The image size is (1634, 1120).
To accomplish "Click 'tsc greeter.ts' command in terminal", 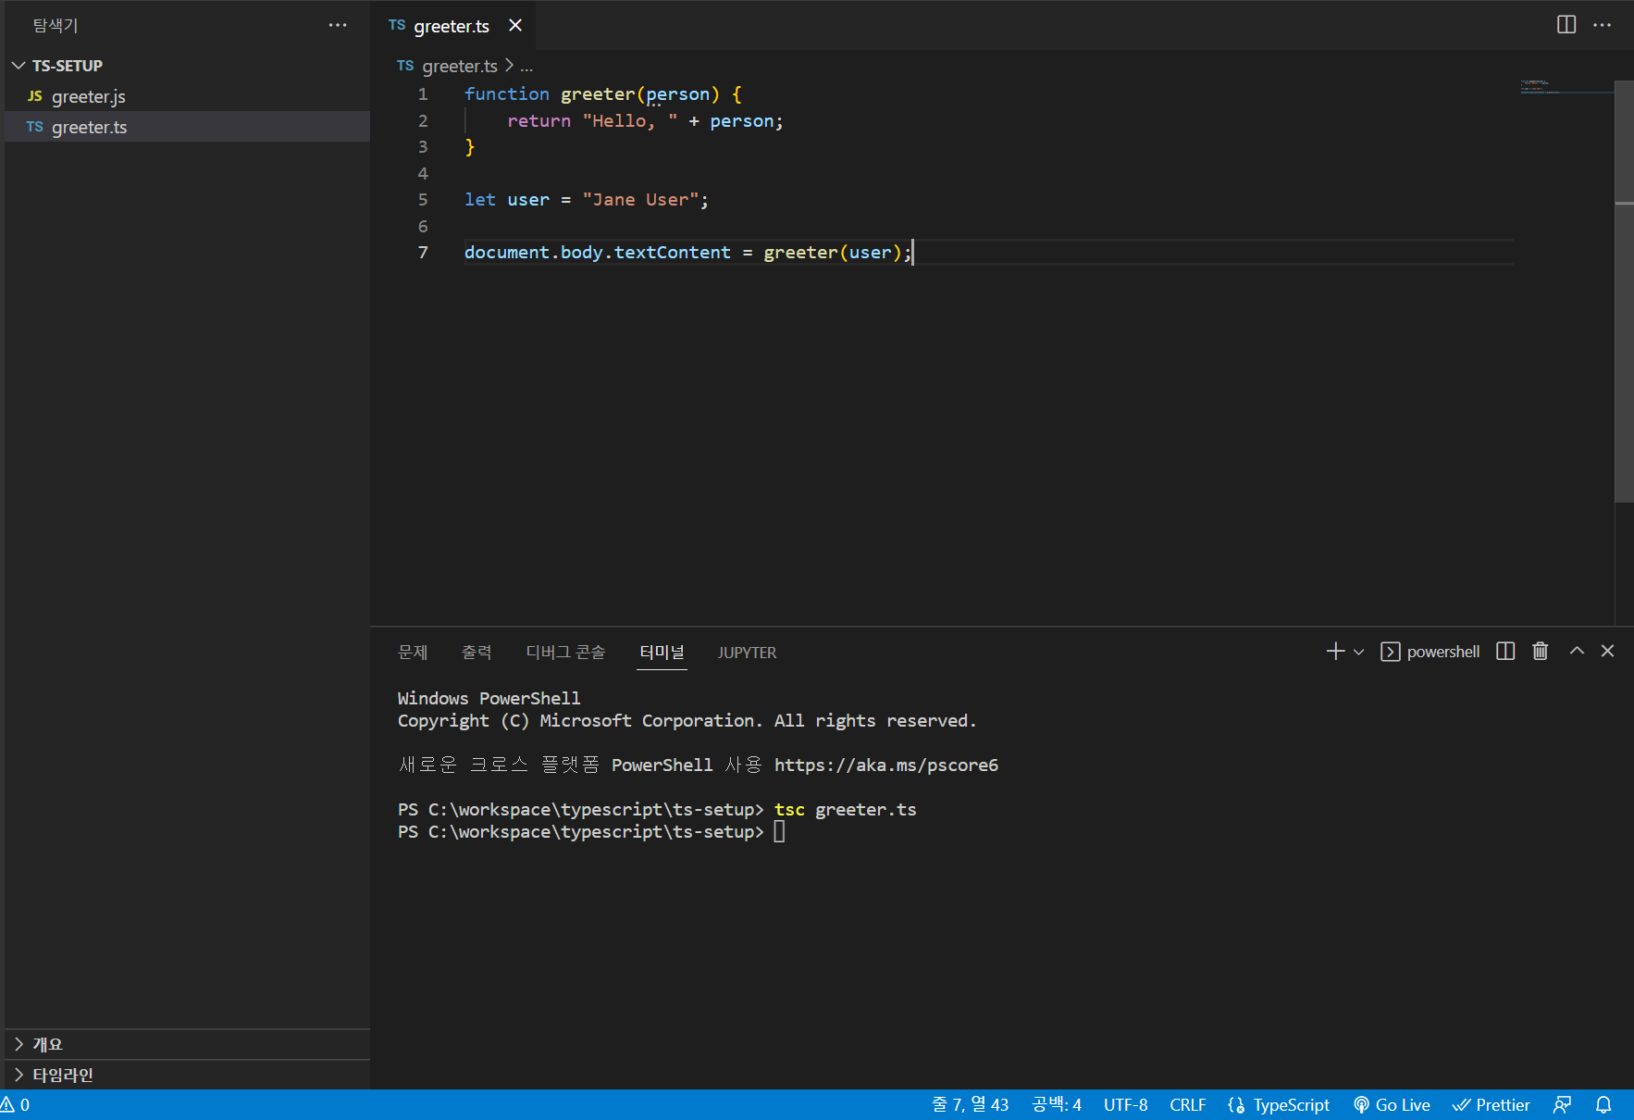I will pyautogui.click(x=846, y=810).
